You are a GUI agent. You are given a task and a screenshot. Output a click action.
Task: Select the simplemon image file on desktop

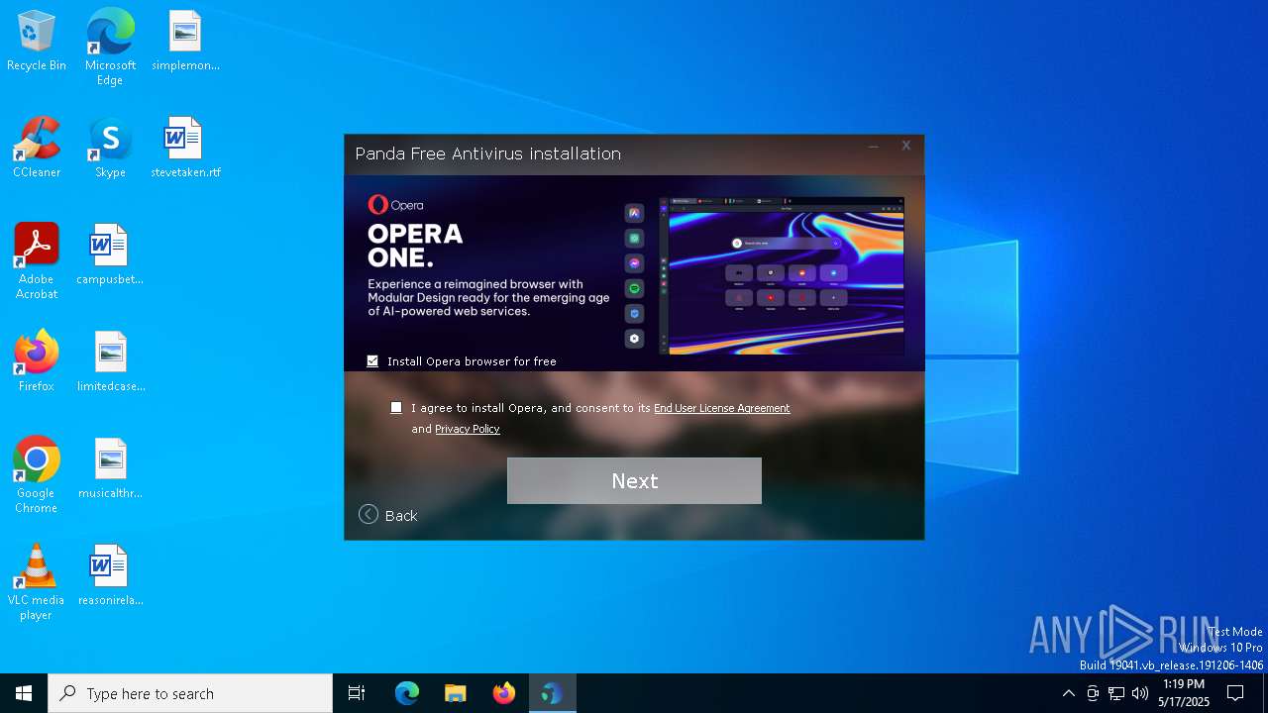[x=185, y=42]
